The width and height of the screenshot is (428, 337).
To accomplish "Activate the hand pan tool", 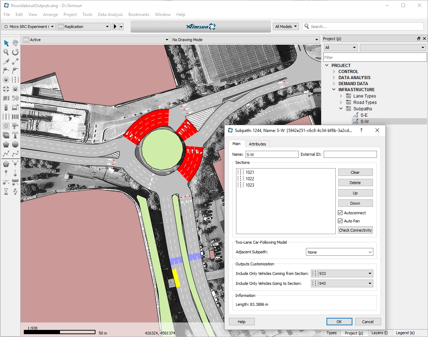I will point(15,43).
